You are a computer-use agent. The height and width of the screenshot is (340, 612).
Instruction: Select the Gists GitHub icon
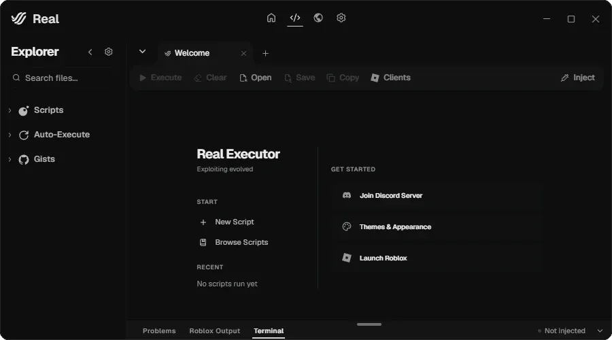coord(24,160)
